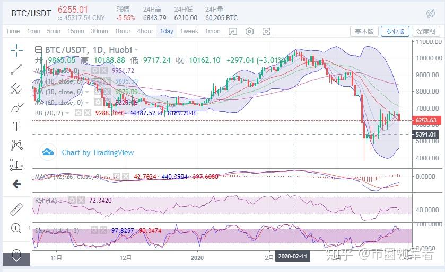Expand MA (5) indicator dropdown arrow

[x=84, y=71]
